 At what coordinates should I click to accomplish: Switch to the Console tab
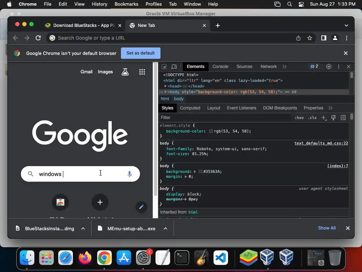(220, 67)
